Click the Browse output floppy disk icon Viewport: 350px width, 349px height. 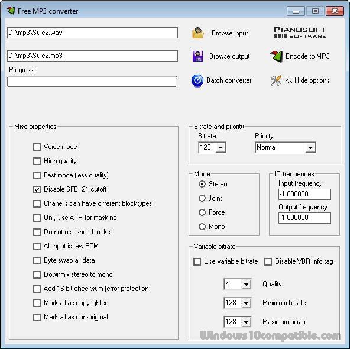[198, 56]
